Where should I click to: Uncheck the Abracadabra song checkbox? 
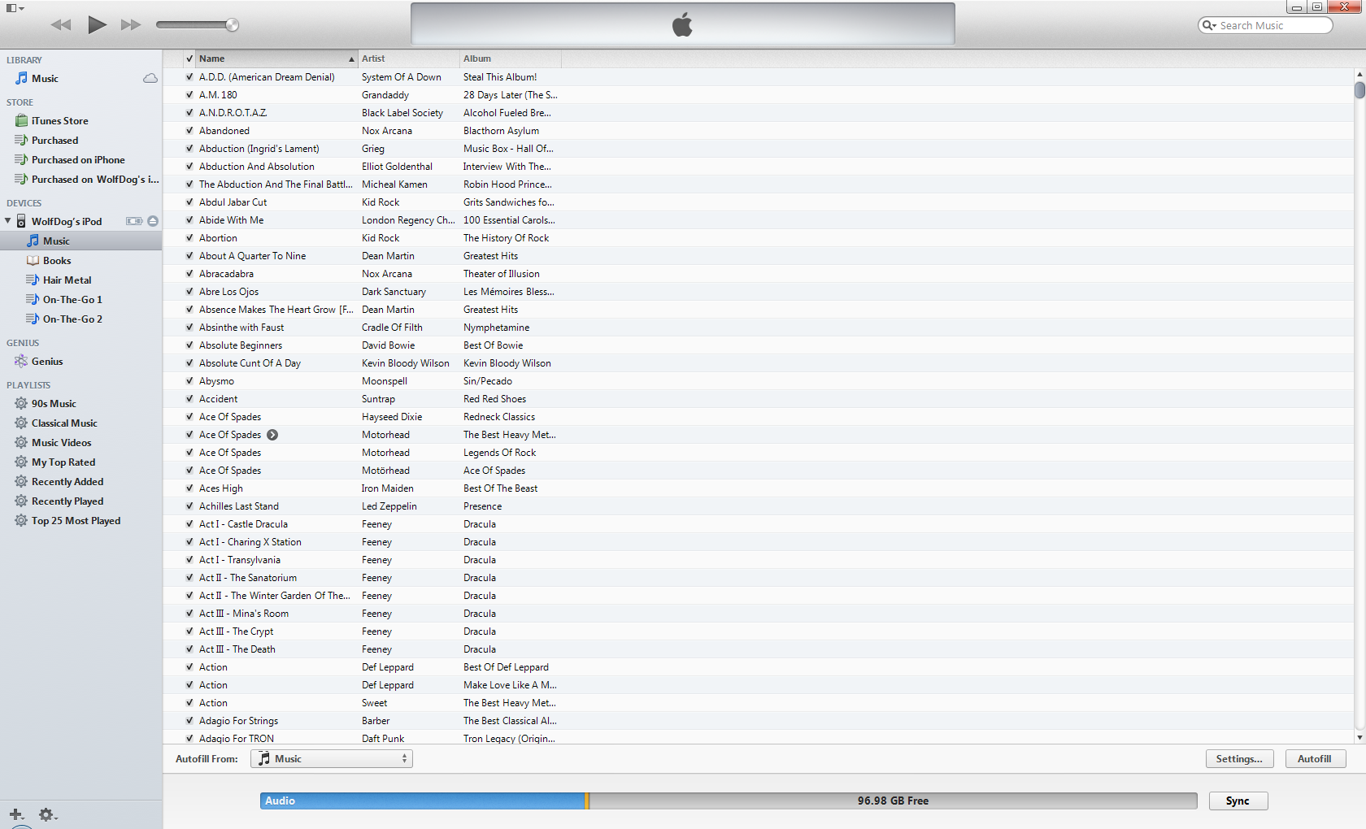(189, 274)
